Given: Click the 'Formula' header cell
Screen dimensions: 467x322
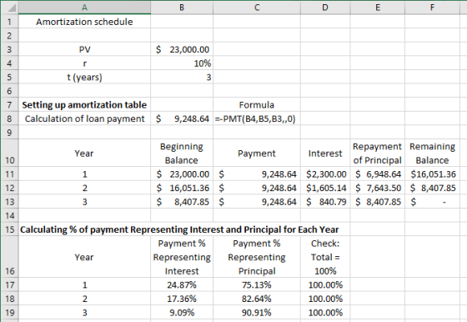Looking at the screenshot, I should click(x=257, y=105).
